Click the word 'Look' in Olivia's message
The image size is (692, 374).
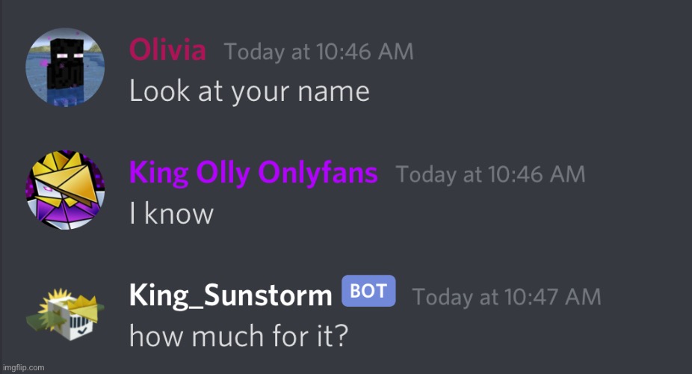pos(160,91)
